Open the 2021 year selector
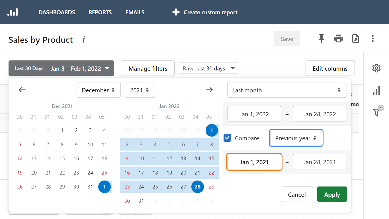 (140, 90)
